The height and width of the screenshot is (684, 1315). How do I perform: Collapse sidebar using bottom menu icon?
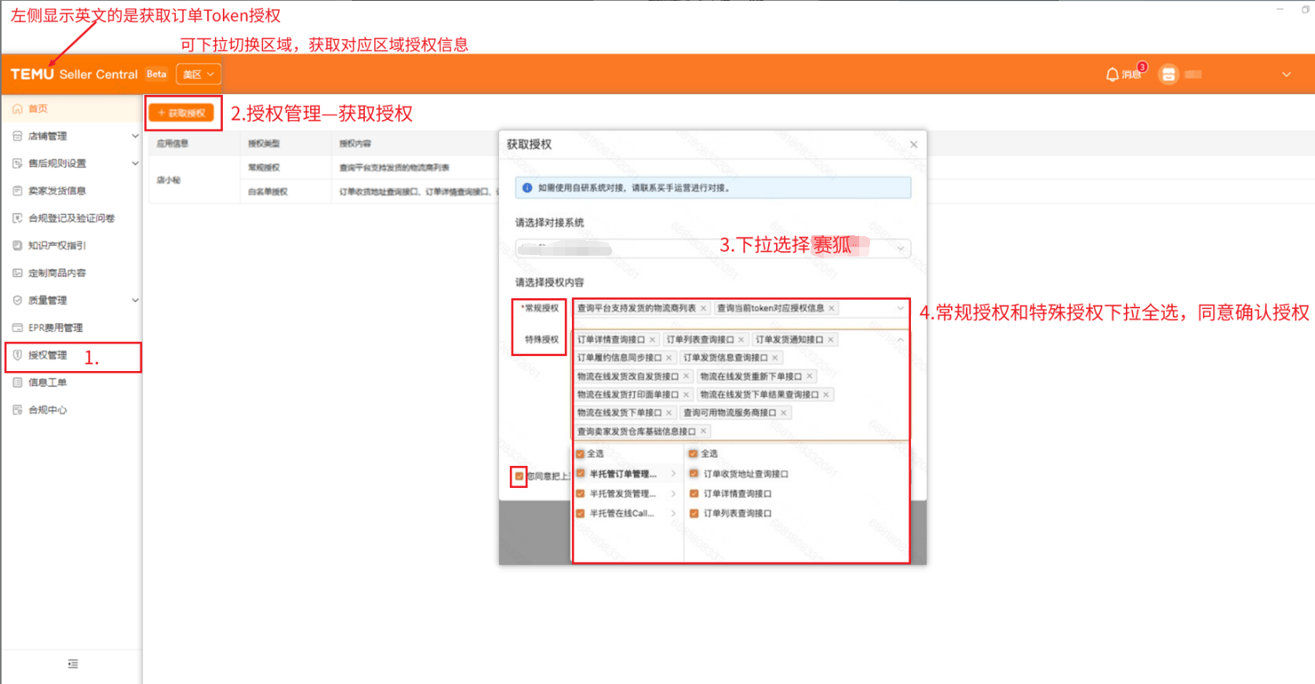point(73,664)
